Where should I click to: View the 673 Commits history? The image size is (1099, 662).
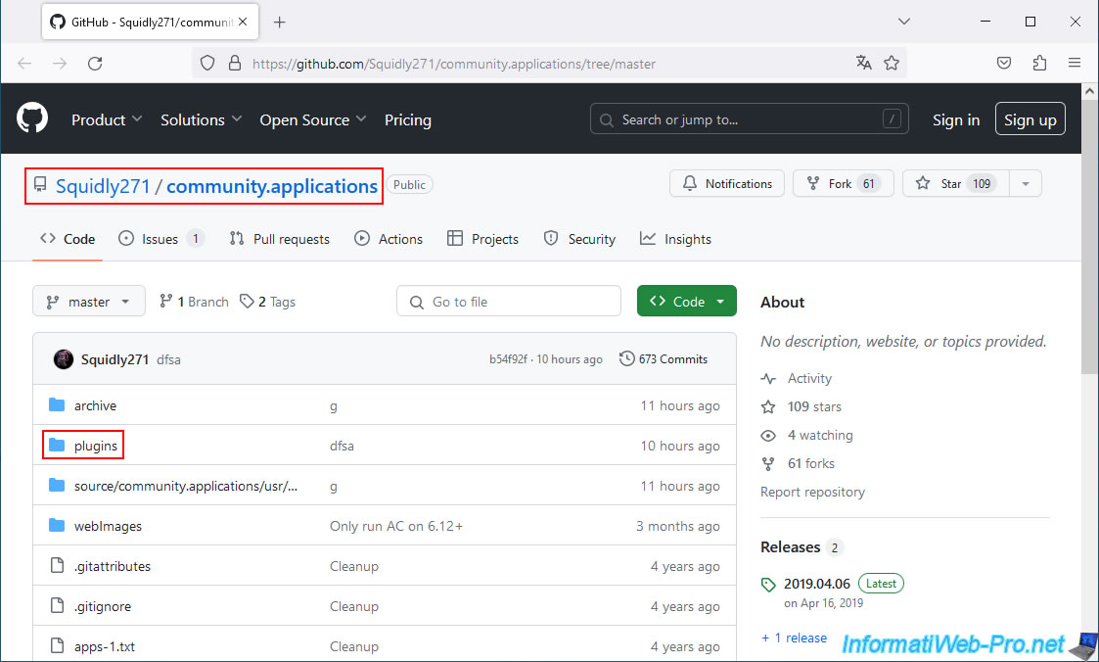664,359
